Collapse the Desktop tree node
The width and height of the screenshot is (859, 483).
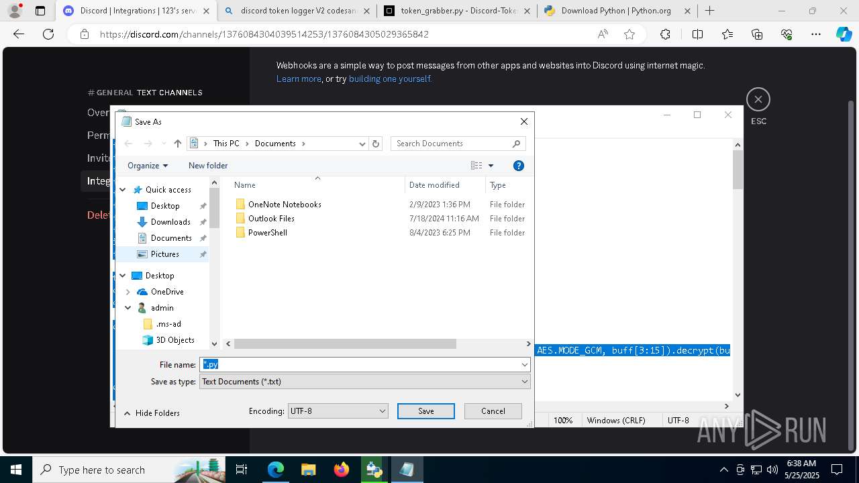(x=123, y=276)
